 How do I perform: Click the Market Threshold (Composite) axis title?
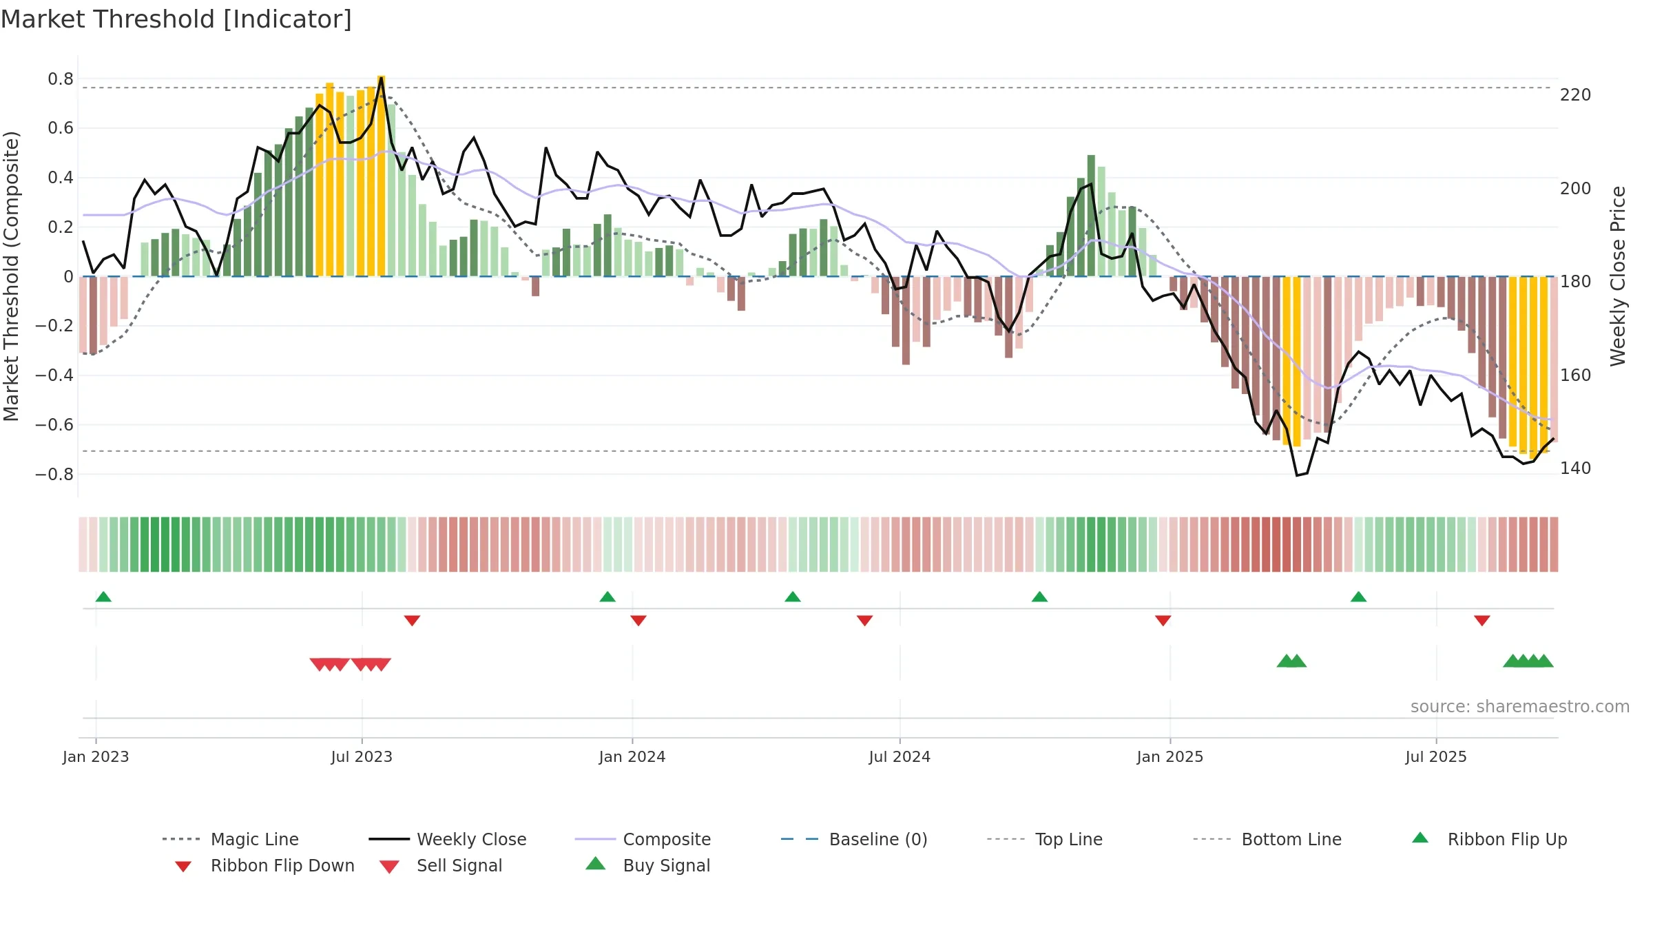pyautogui.click(x=11, y=276)
